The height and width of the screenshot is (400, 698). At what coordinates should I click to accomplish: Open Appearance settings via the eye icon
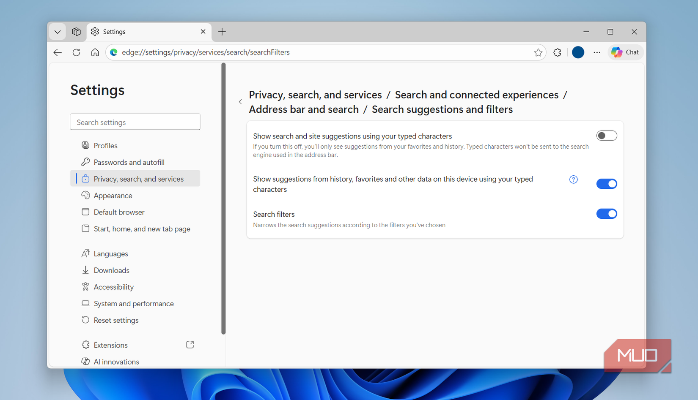(86, 195)
